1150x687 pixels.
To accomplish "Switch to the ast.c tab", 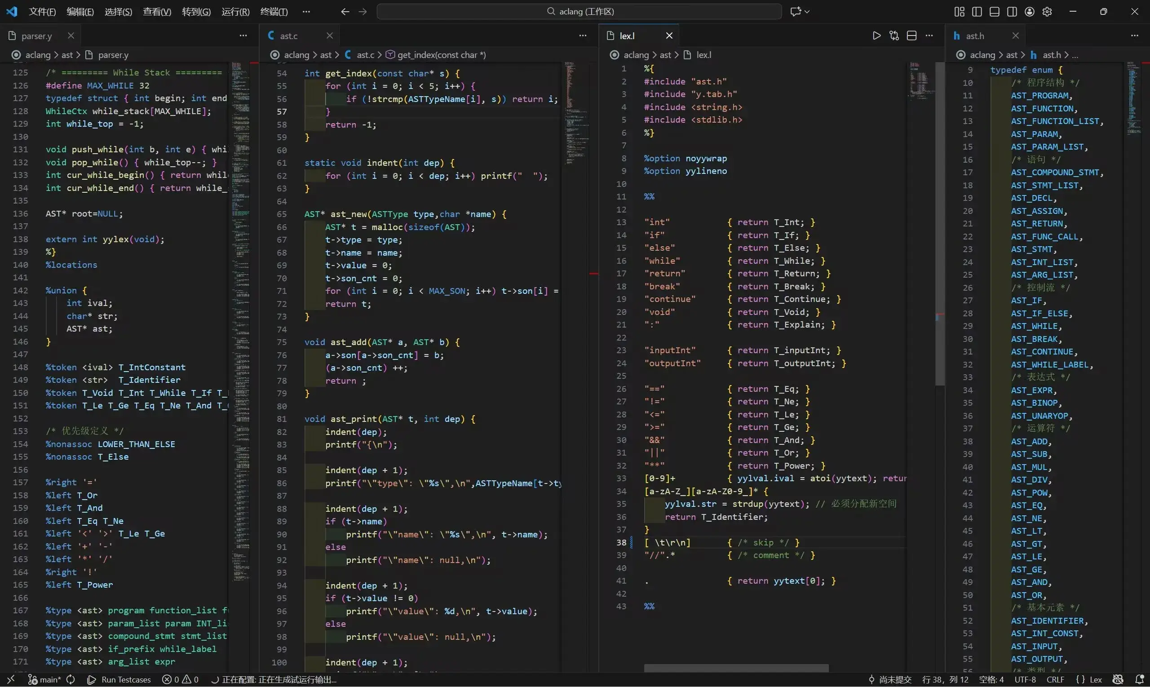I will [x=288, y=35].
